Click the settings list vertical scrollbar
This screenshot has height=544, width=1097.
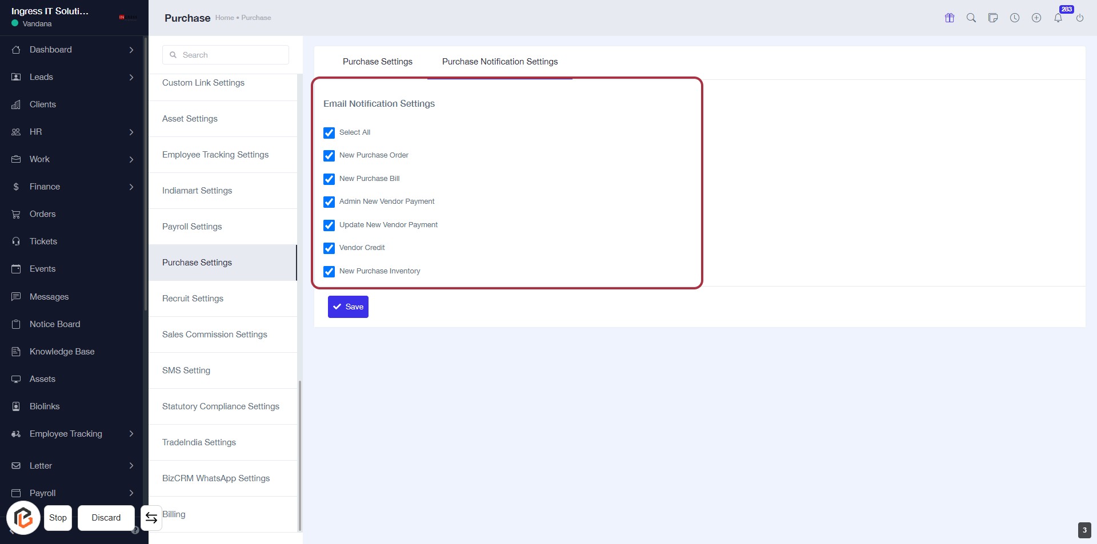[x=300, y=456]
